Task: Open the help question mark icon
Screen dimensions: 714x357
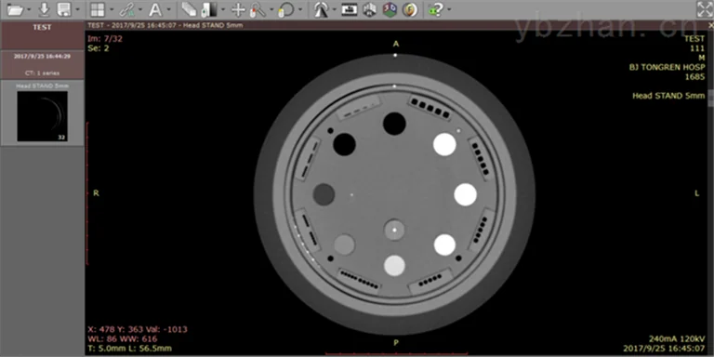Action: coord(435,9)
